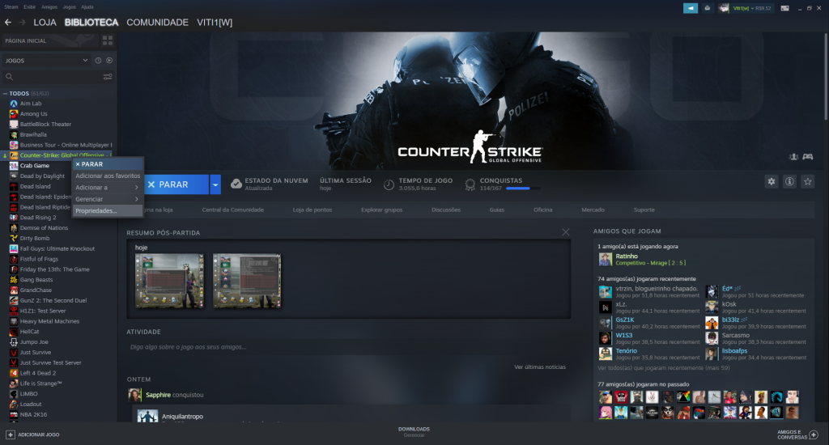The height and width of the screenshot is (445, 829).
Task: Open the first post-match screenshot thumbnail
Action: pyautogui.click(x=169, y=281)
